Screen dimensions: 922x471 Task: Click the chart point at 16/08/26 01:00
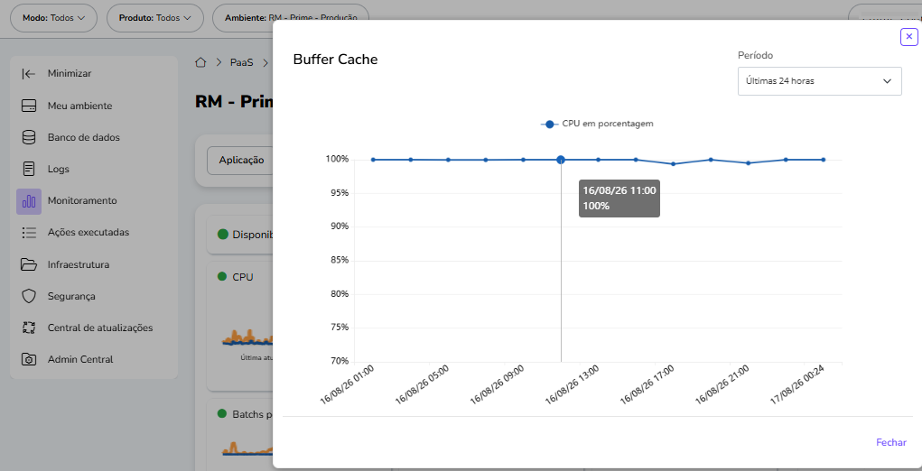pyautogui.click(x=373, y=160)
